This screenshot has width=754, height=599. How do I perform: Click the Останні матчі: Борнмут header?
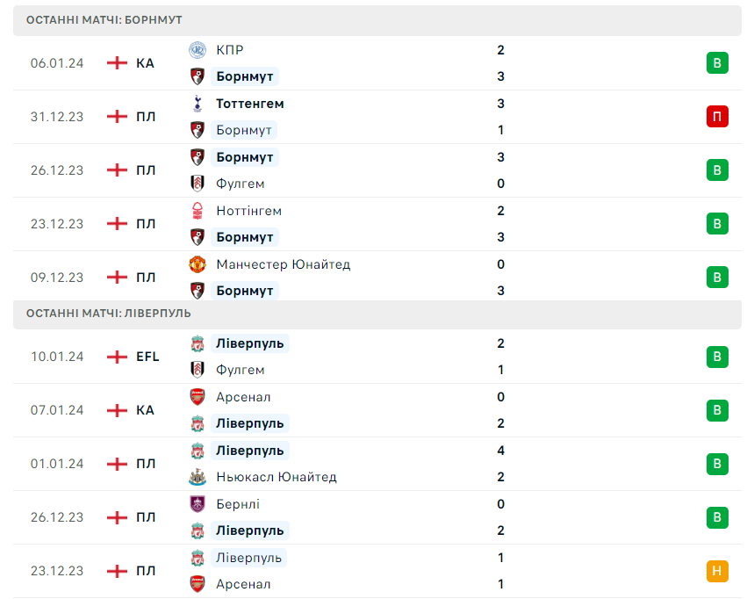[104, 19]
